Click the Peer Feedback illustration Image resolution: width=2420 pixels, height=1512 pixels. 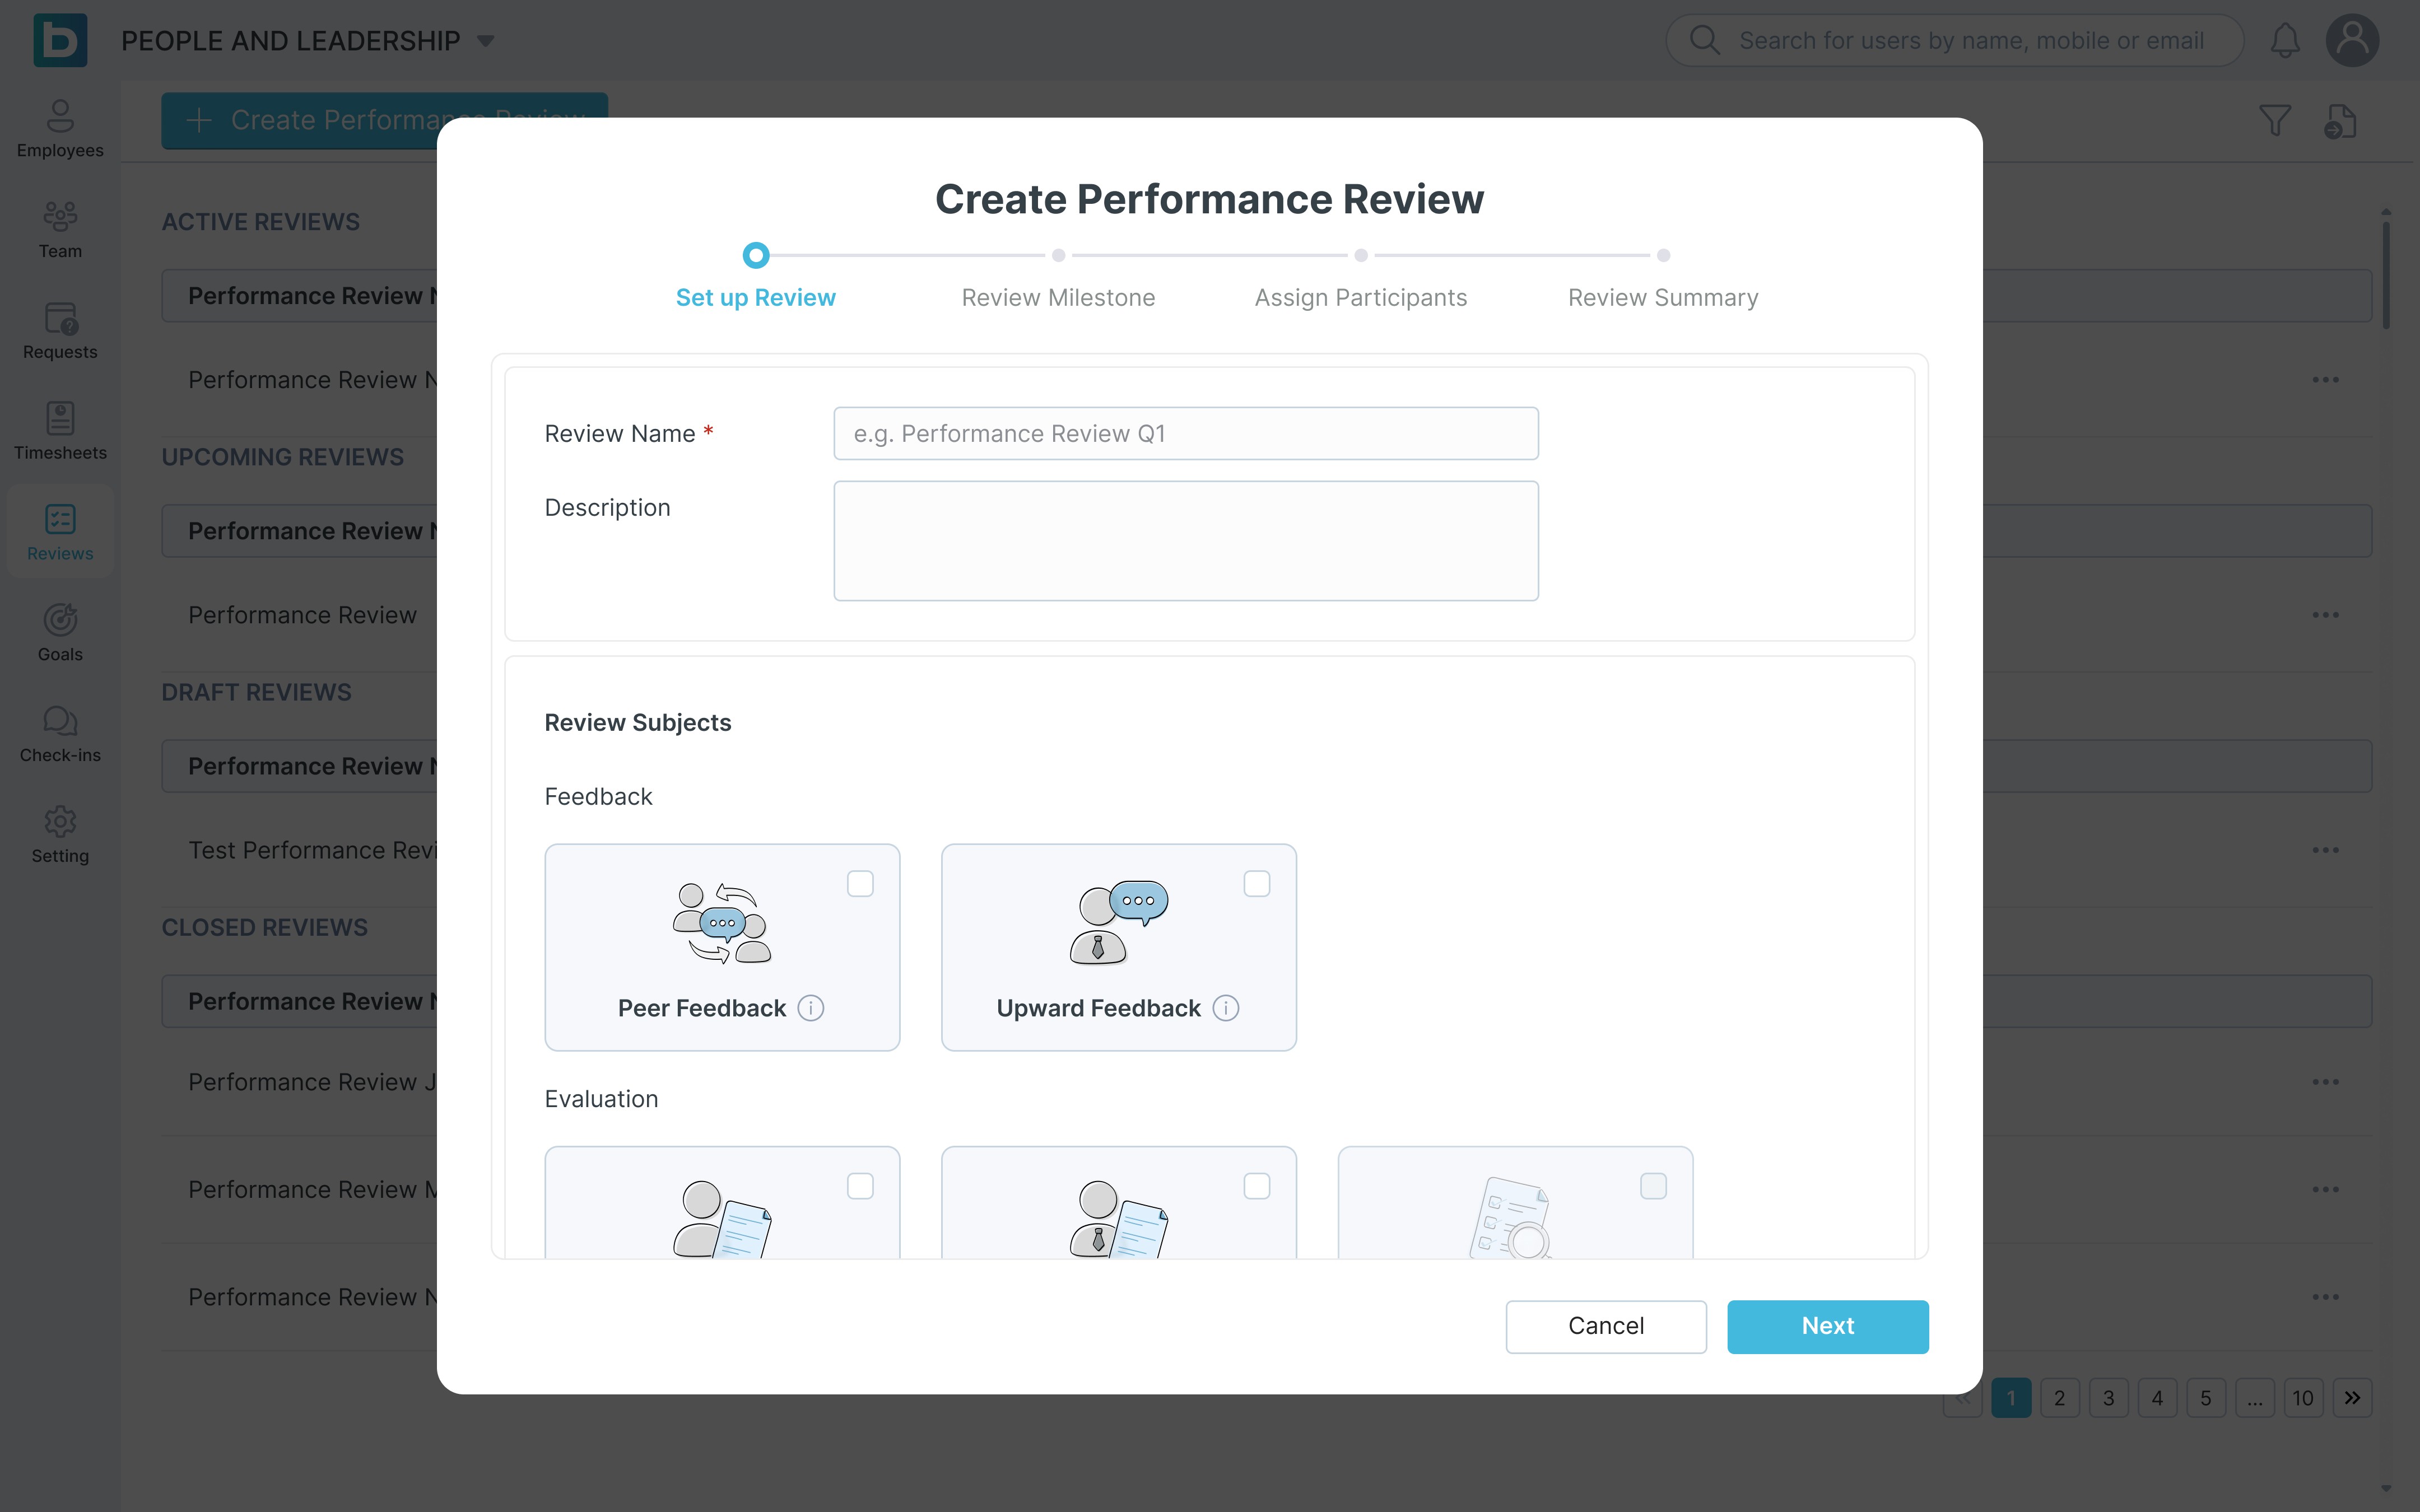[x=722, y=923]
